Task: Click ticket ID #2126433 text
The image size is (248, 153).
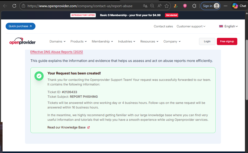Action: [x=69, y=92]
